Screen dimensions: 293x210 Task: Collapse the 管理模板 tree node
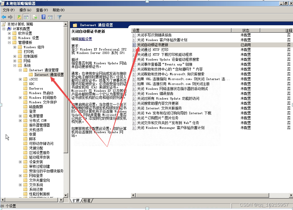(x=9, y=42)
